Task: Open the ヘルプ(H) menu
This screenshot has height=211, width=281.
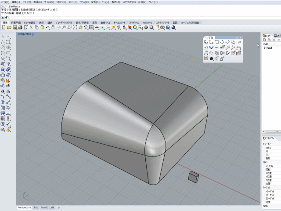Action: pyautogui.click(x=153, y=2)
